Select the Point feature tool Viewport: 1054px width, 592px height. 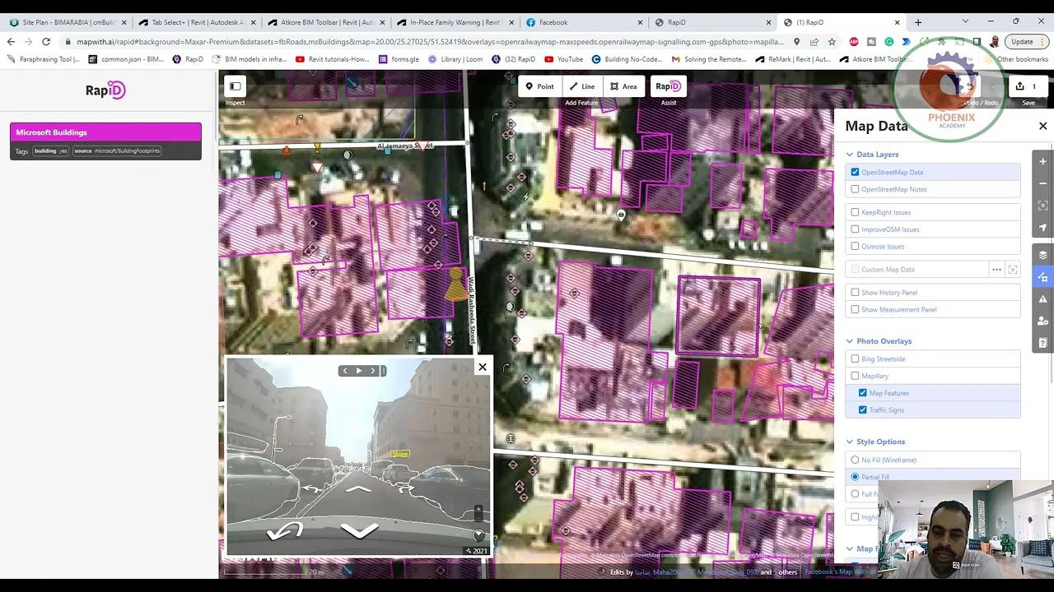(x=539, y=86)
